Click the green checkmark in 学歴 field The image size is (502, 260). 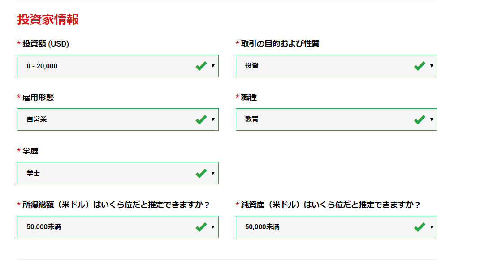tap(201, 173)
